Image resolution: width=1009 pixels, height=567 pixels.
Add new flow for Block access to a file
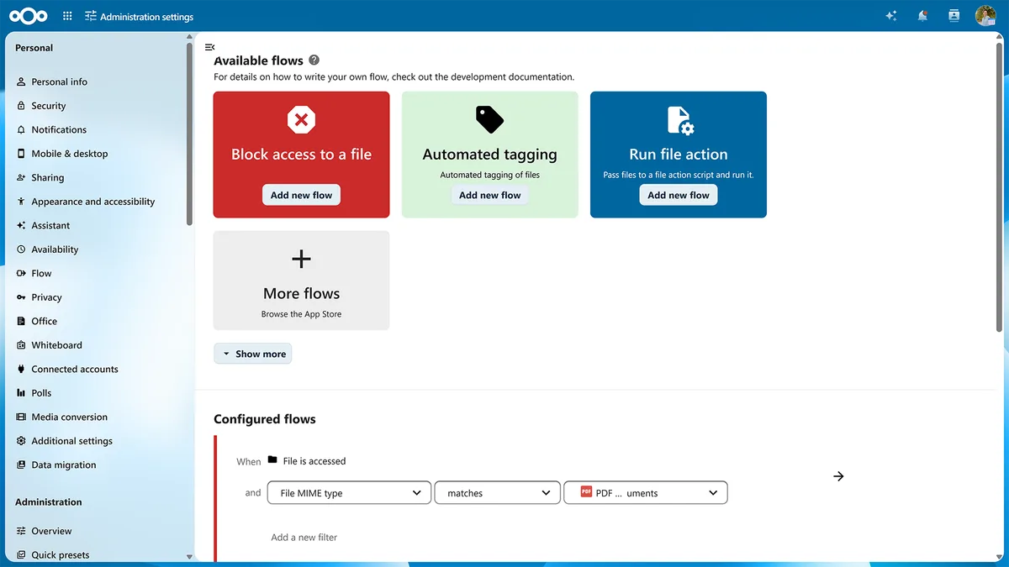(x=301, y=195)
